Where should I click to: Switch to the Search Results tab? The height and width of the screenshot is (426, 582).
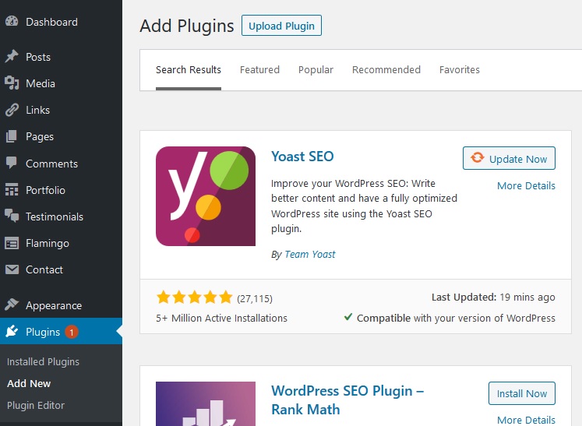[189, 70]
